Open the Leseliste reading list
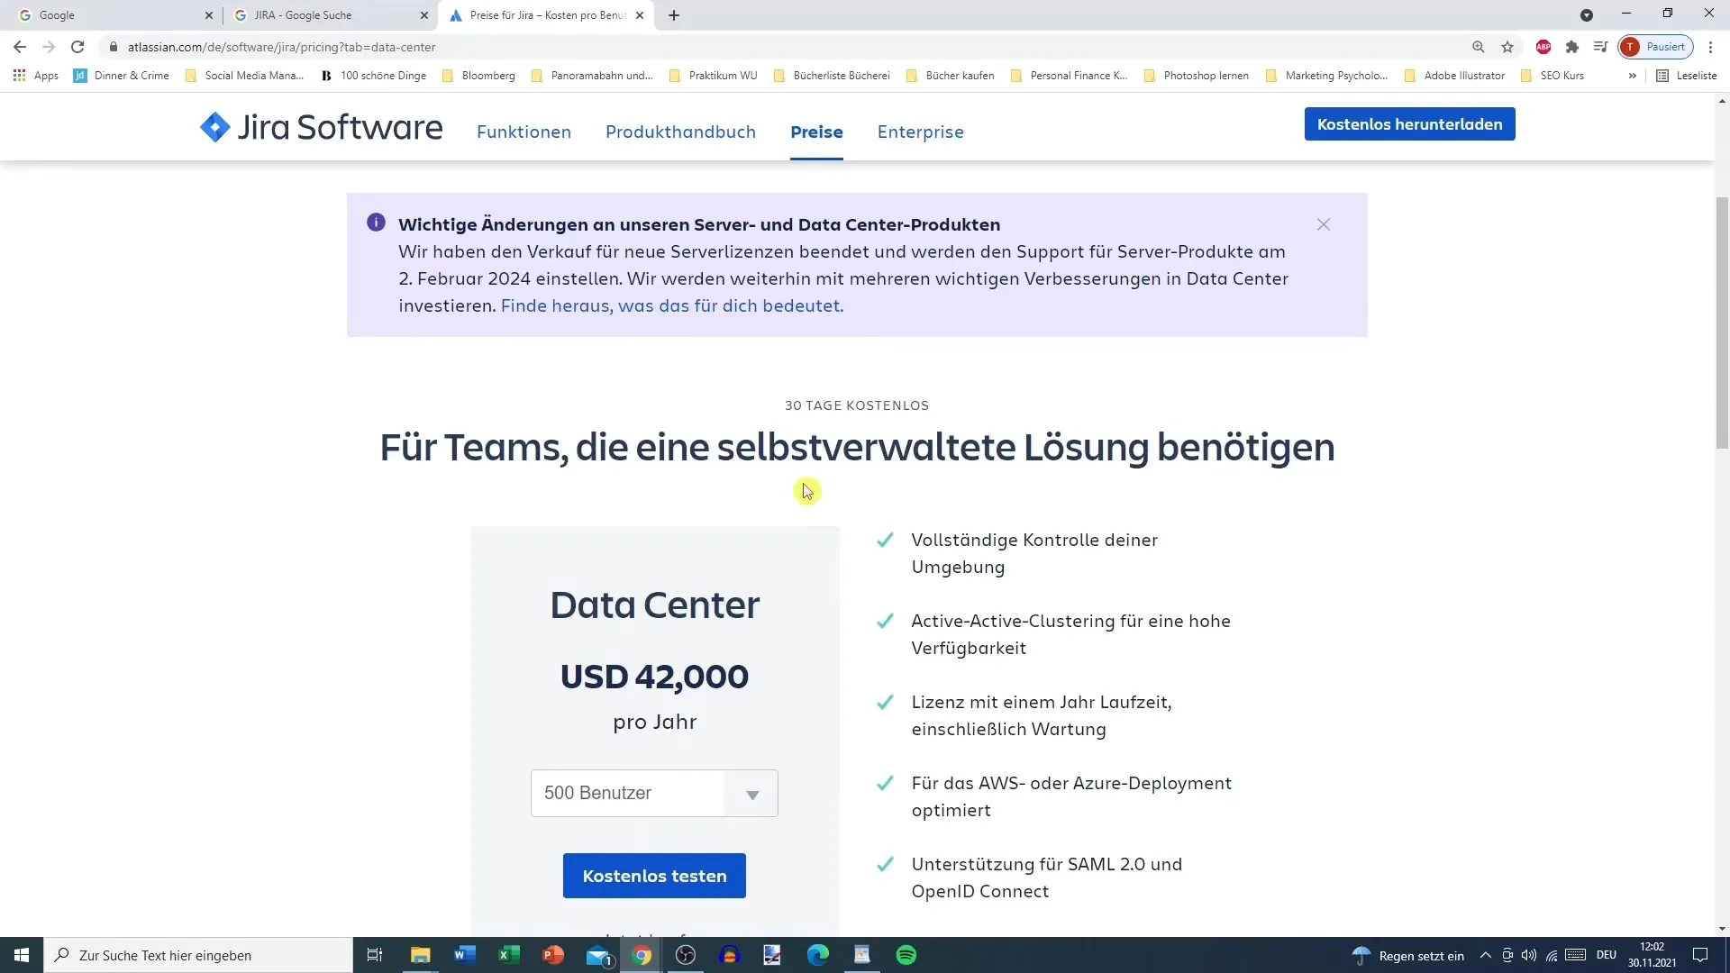 point(1687,76)
